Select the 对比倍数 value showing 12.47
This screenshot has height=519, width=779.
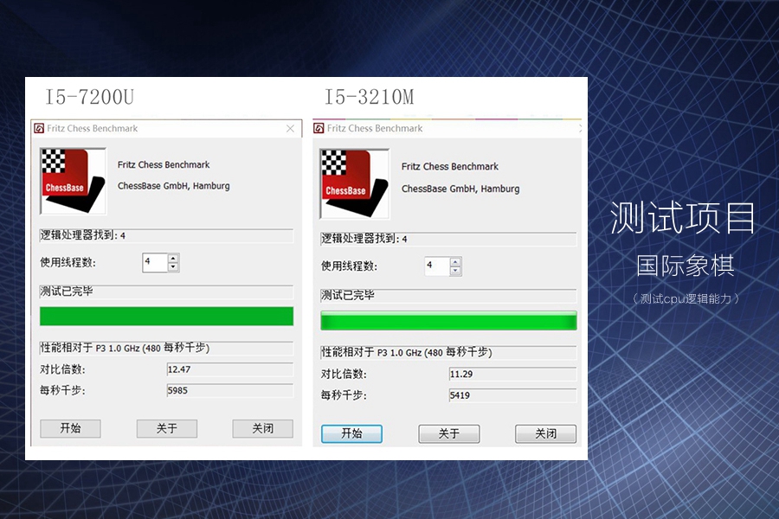coord(229,370)
